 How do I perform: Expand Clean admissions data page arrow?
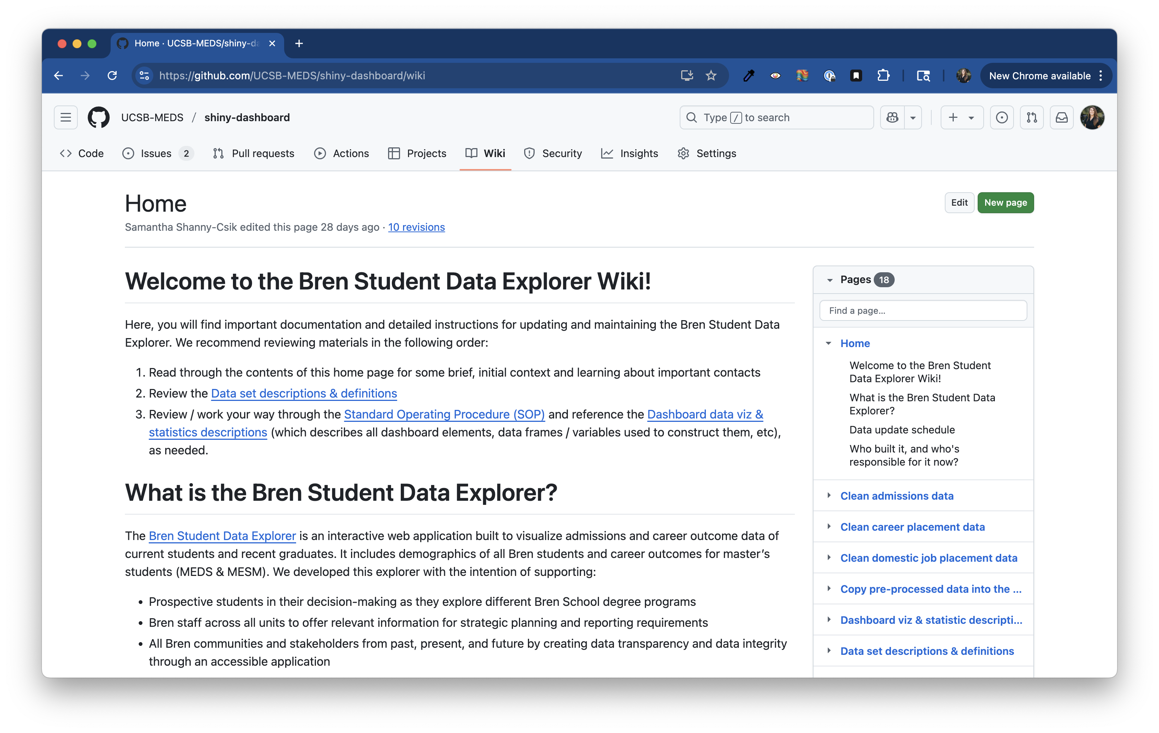click(x=829, y=496)
